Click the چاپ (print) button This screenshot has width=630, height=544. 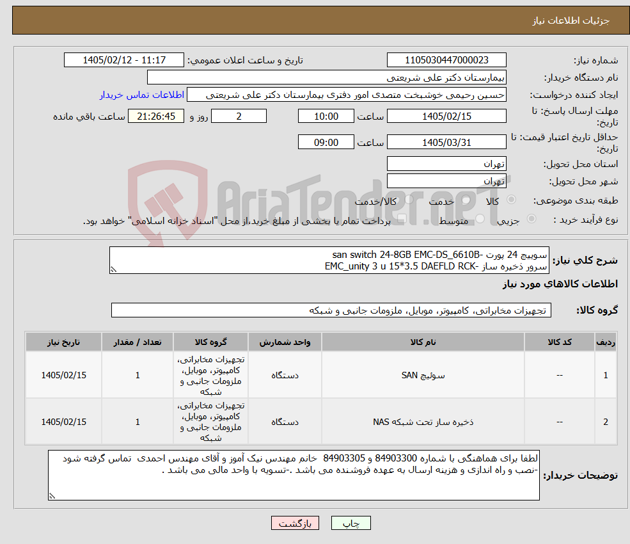click(350, 523)
